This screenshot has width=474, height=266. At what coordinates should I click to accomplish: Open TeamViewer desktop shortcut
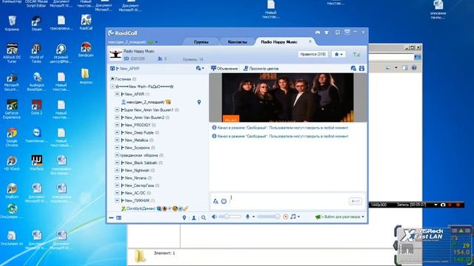(x=36, y=135)
